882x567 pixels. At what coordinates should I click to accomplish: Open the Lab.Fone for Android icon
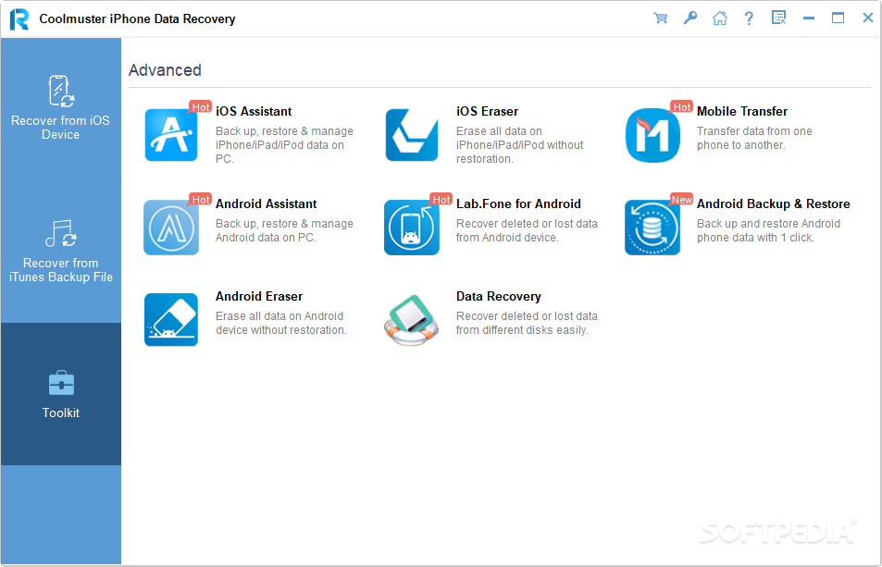click(412, 228)
